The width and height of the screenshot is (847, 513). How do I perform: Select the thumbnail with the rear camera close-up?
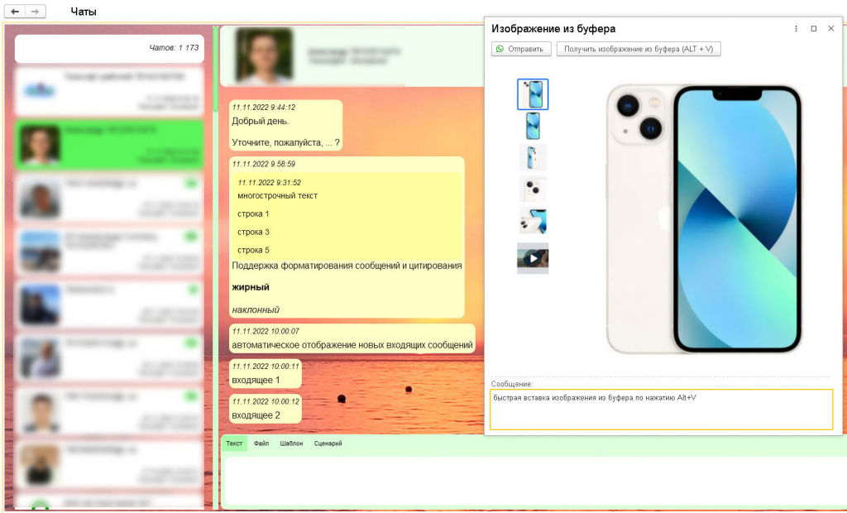(x=533, y=189)
